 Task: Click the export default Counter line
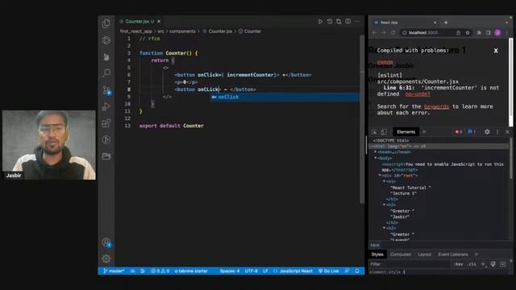point(172,126)
